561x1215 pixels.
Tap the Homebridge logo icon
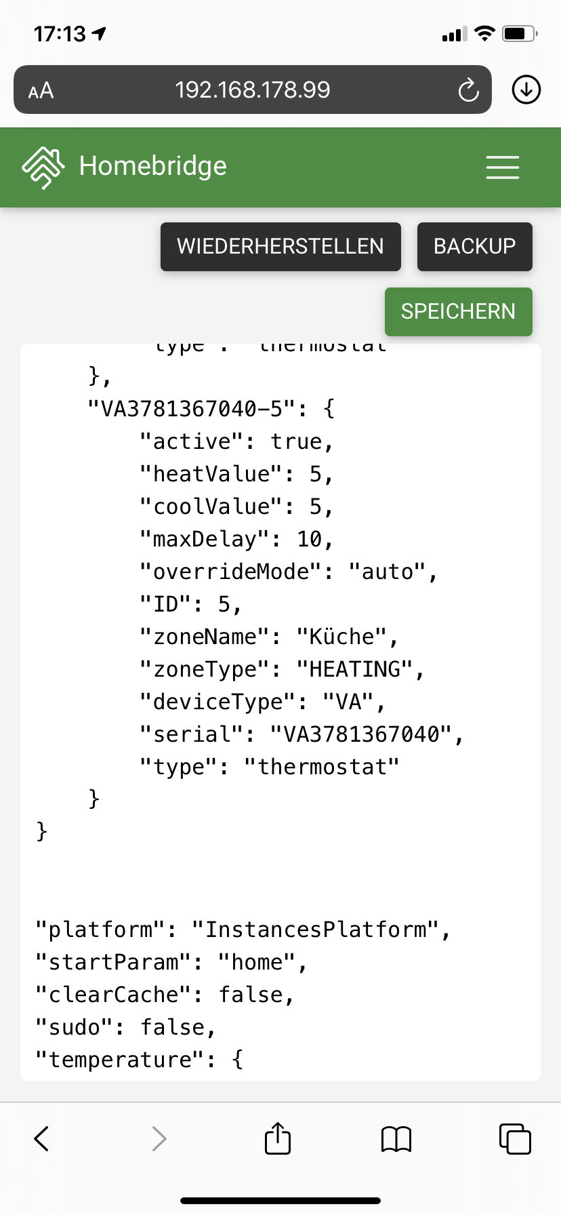click(x=43, y=167)
